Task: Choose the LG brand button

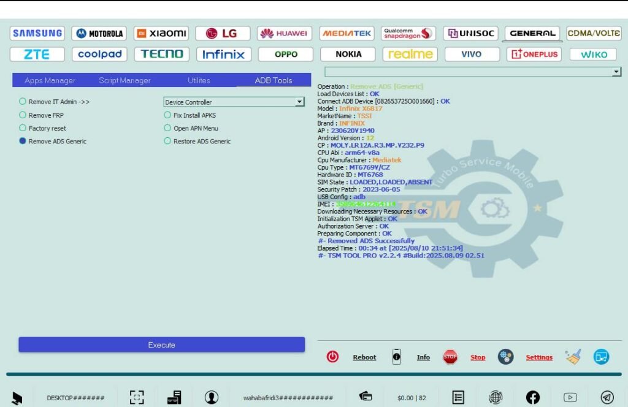Action: (x=223, y=33)
